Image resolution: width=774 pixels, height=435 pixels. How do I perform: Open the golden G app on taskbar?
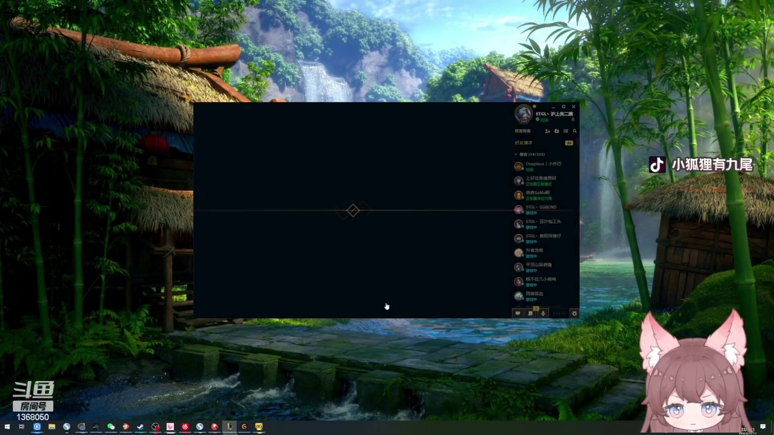pos(244,427)
